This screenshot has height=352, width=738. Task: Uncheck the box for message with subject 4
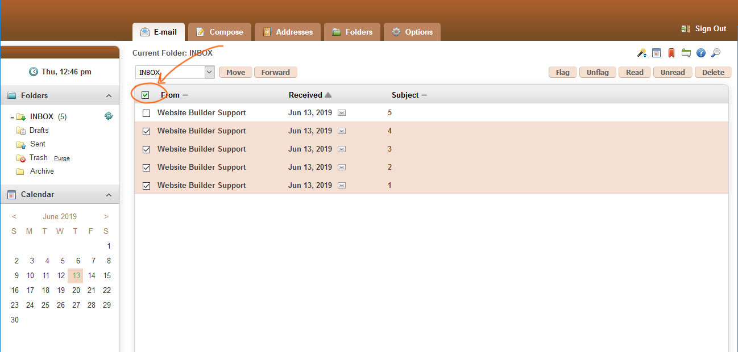(x=146, y=131)
